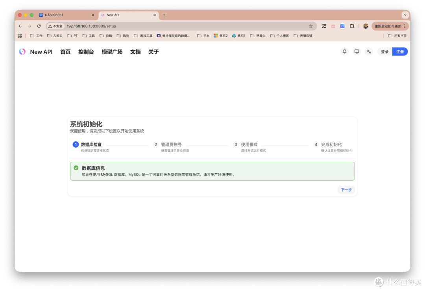The width and height of the screenshot is (425, 291).
Task: Open the AI相关 bookmarks folder
Action: coord(55,36)
